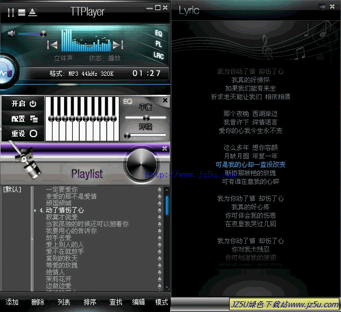Open equalizer presets via 配置
The image size is (341, 312).
23,119
